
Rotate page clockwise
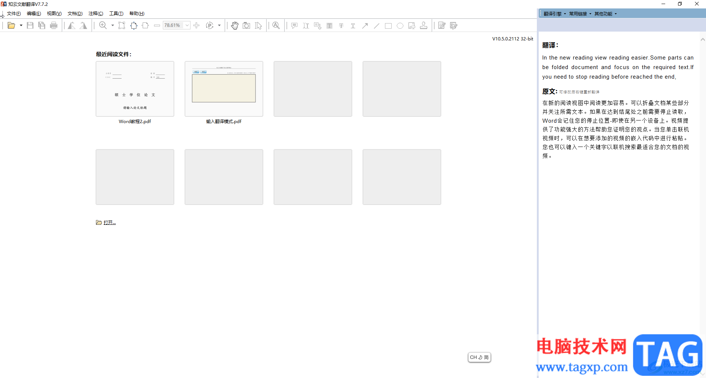pos(83,25)
